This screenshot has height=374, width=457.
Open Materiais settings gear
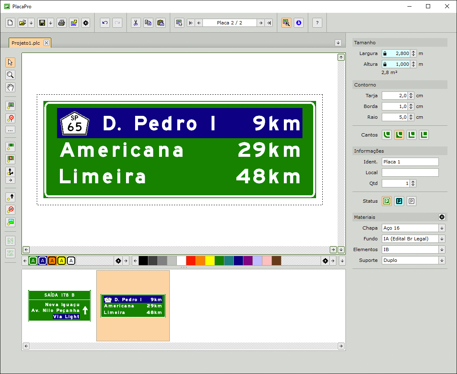point(442,217)
